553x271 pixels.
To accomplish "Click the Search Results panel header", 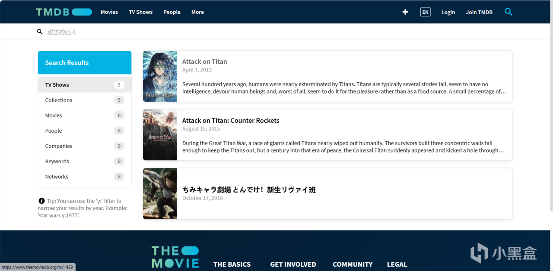I will [x=85, y=63].
